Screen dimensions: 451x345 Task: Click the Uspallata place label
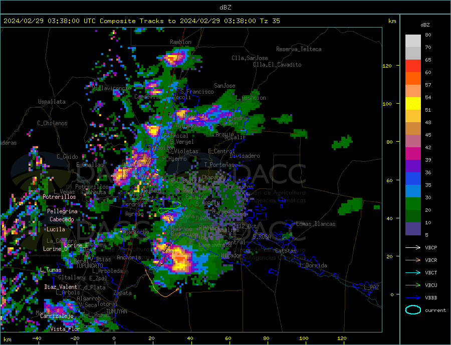52,102
